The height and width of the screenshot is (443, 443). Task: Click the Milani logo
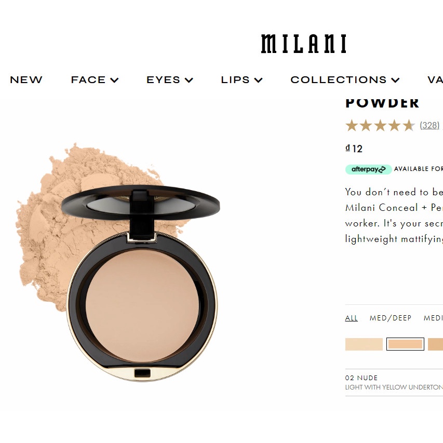303,44
